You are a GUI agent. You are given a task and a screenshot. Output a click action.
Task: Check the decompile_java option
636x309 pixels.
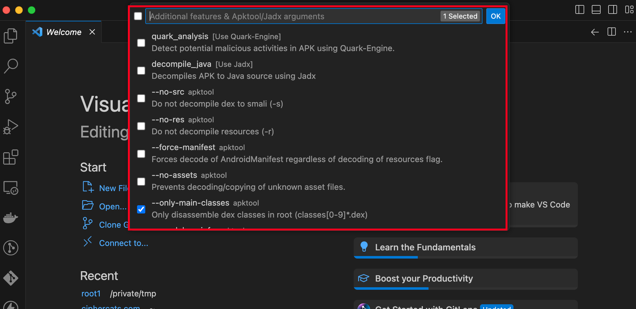141,70
